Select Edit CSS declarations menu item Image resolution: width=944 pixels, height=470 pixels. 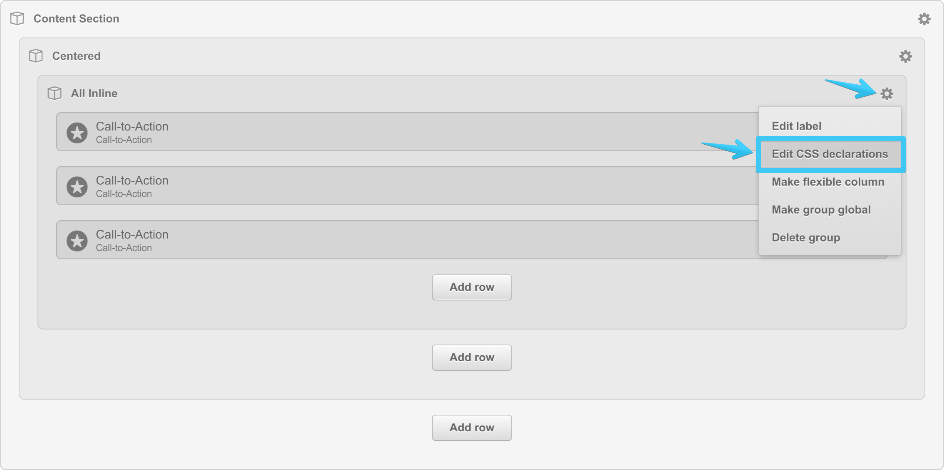click(x=830, y=154)
